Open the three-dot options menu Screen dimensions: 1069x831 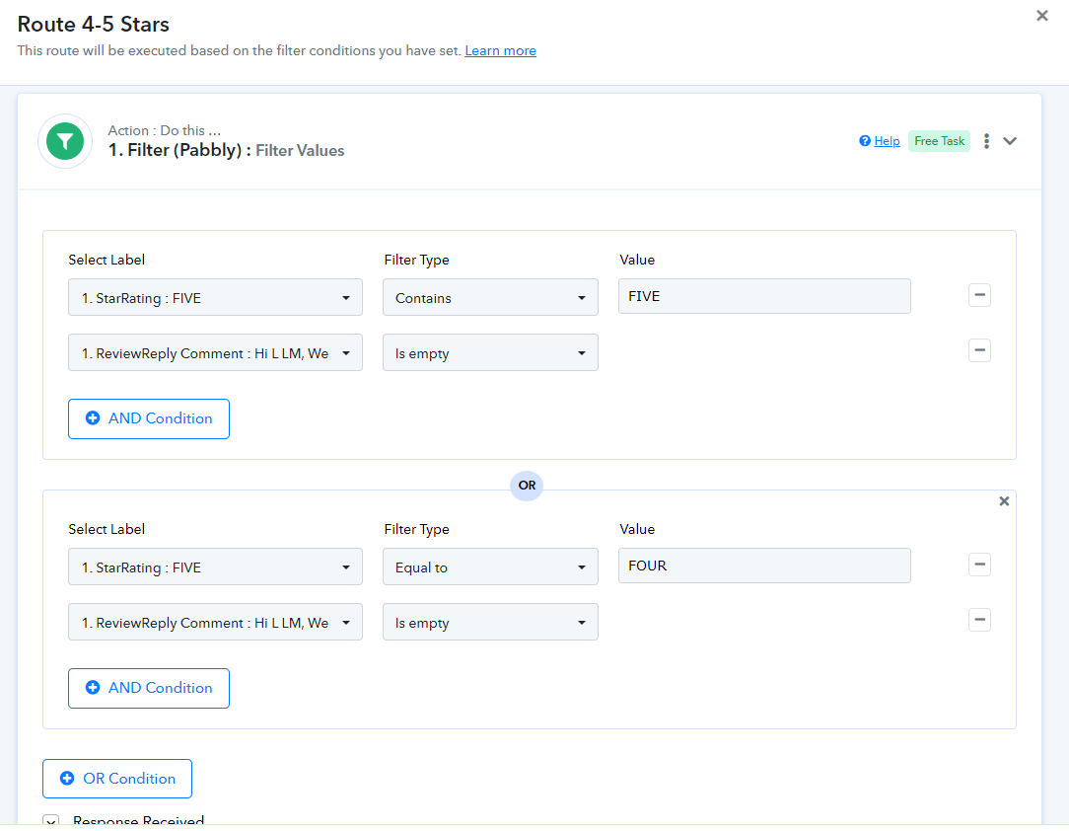986,140
